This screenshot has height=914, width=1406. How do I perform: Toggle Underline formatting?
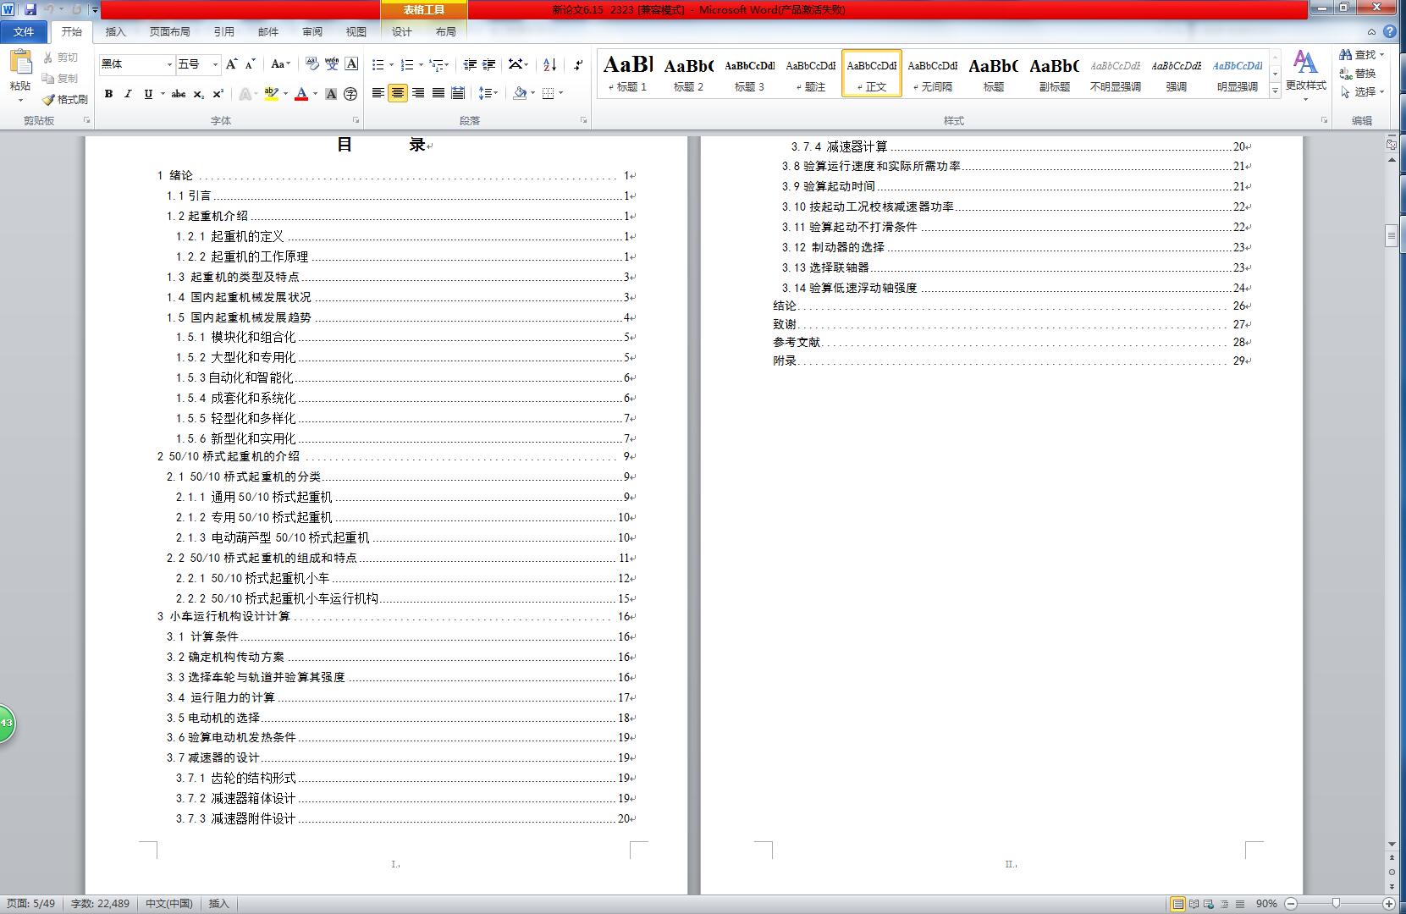[148, 94]
